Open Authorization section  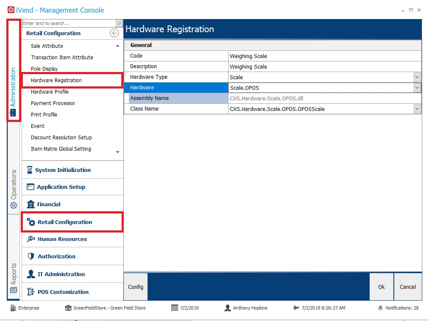(x=72, y=256)
